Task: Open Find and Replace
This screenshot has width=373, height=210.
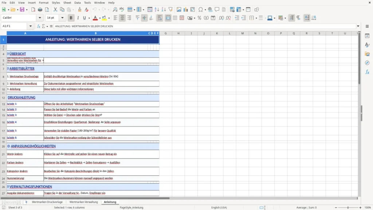Action: (115, 9)
